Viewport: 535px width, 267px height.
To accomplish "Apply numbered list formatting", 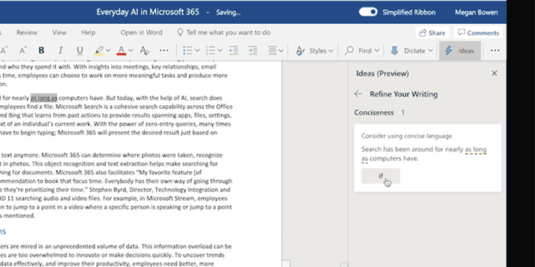I will click(x=210, y=51).
